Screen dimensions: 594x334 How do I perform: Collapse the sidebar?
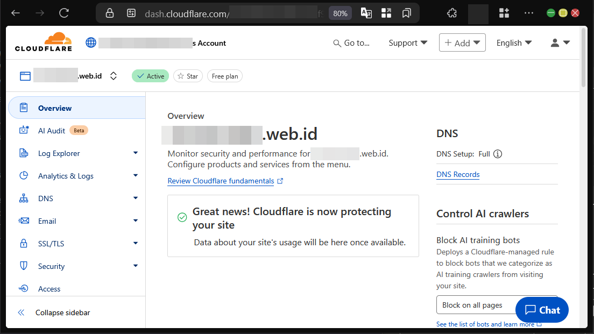click(54, 312)
